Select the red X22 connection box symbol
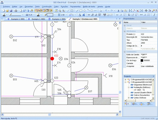Image resolution: width=158 pixels, height=120 pixels. point(52,59)
